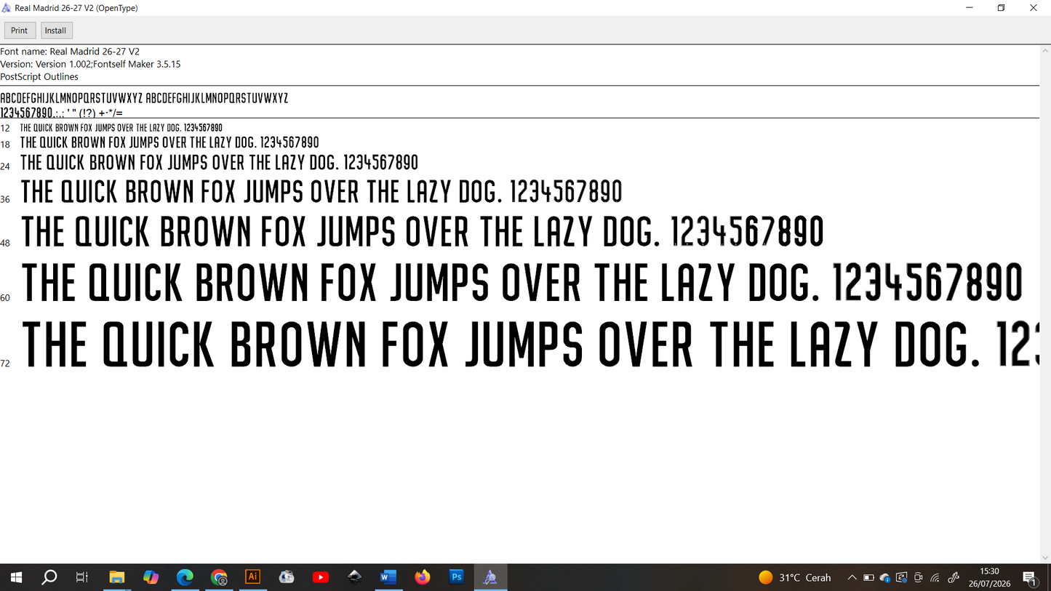
Task: Open the Inkscape taskbar icon
Action: pos(355,577)
